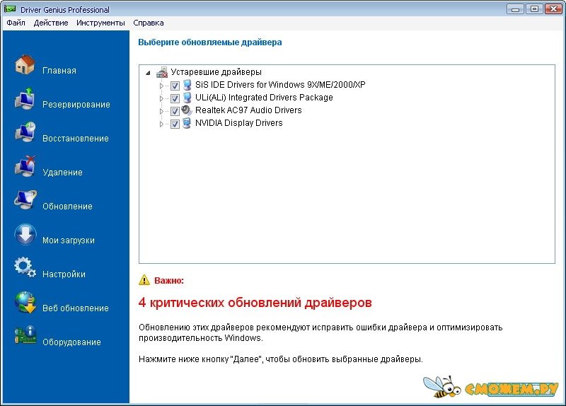This screenshot has width=566, height=406.
Task: Open the Главная home icon
Action: click(x=25, y=66)
